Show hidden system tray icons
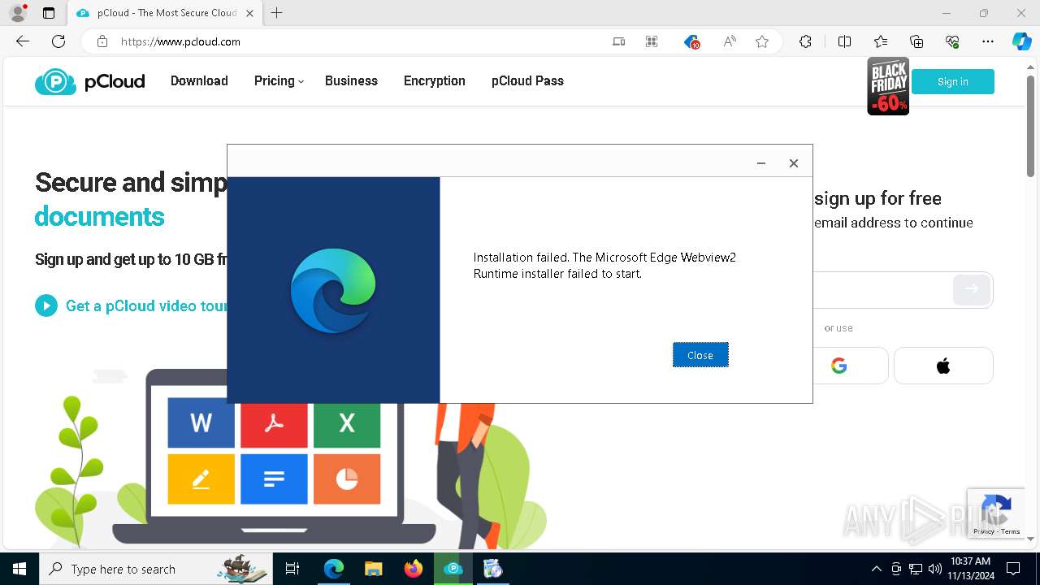The width and height of the screenshot is (1040, 585). pos(876,569)
